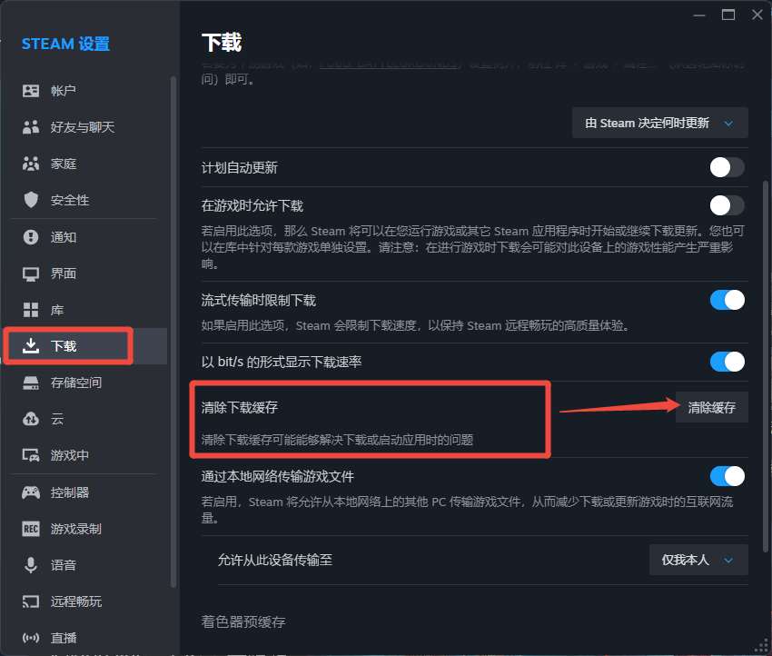This screenshot has width=772, height=656.
Task: Click the 游戏录制 REC icon
Action: pos(31,529)
